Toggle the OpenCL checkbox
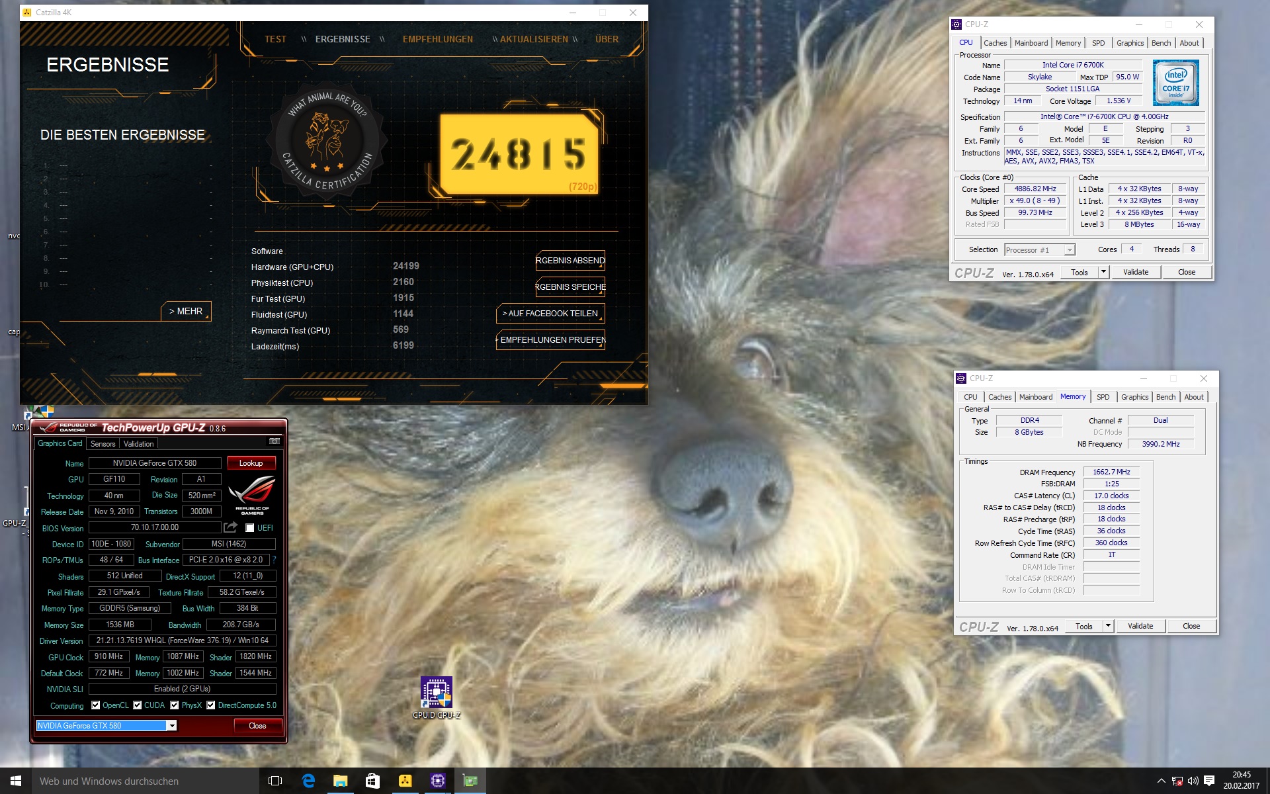The height and width of the screenshot is (794, 1270). pyautogui.click(x=95, y=705)
